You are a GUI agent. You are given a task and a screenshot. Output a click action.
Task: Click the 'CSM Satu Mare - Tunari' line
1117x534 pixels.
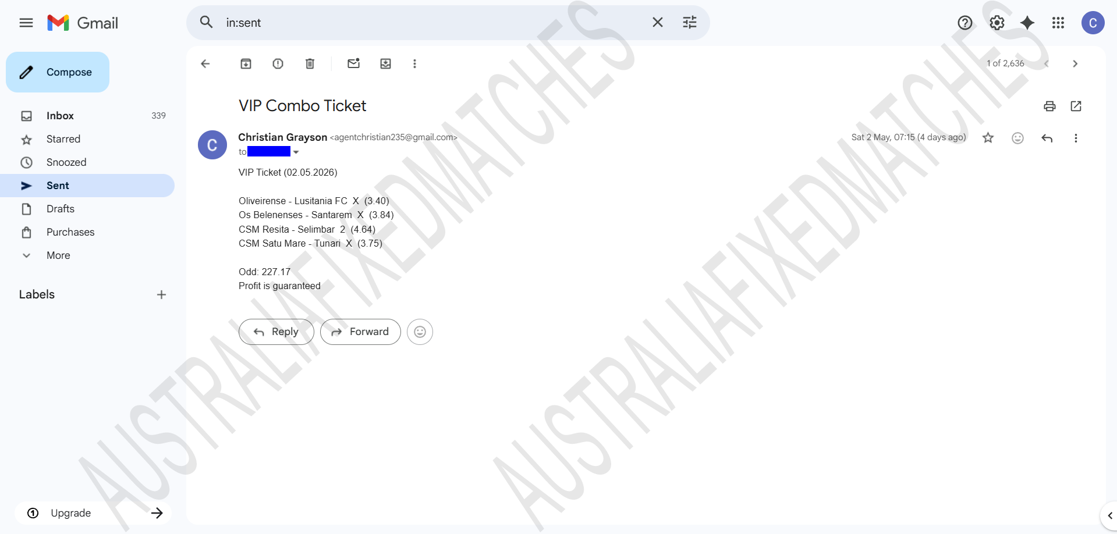[x=310, y=243]
